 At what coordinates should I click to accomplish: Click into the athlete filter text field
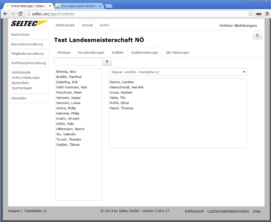tap(78, 62)
